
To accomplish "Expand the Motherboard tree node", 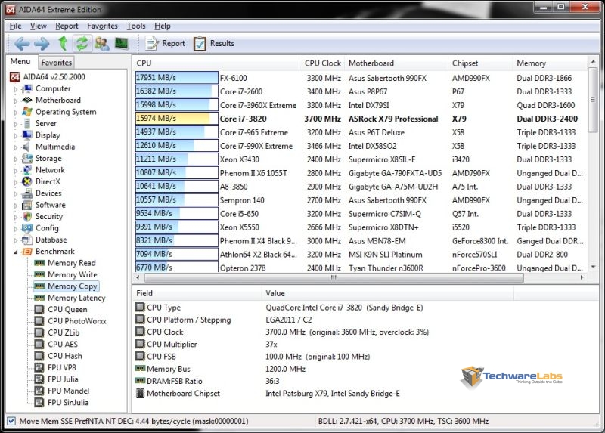I will [x=15, y=101].
